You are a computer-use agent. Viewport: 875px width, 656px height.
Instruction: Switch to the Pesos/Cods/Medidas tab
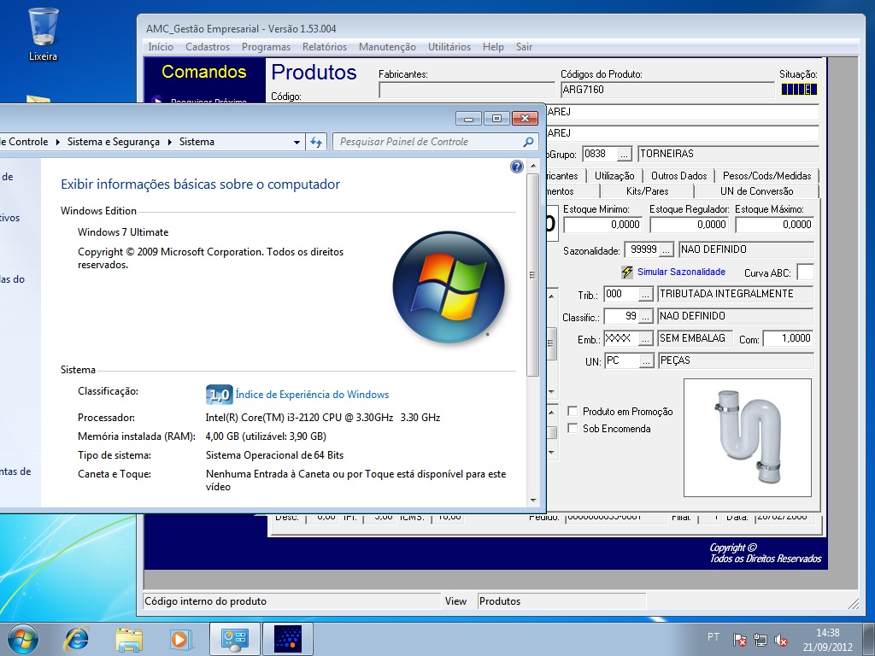pyautogui.click(x=766, y=176)
